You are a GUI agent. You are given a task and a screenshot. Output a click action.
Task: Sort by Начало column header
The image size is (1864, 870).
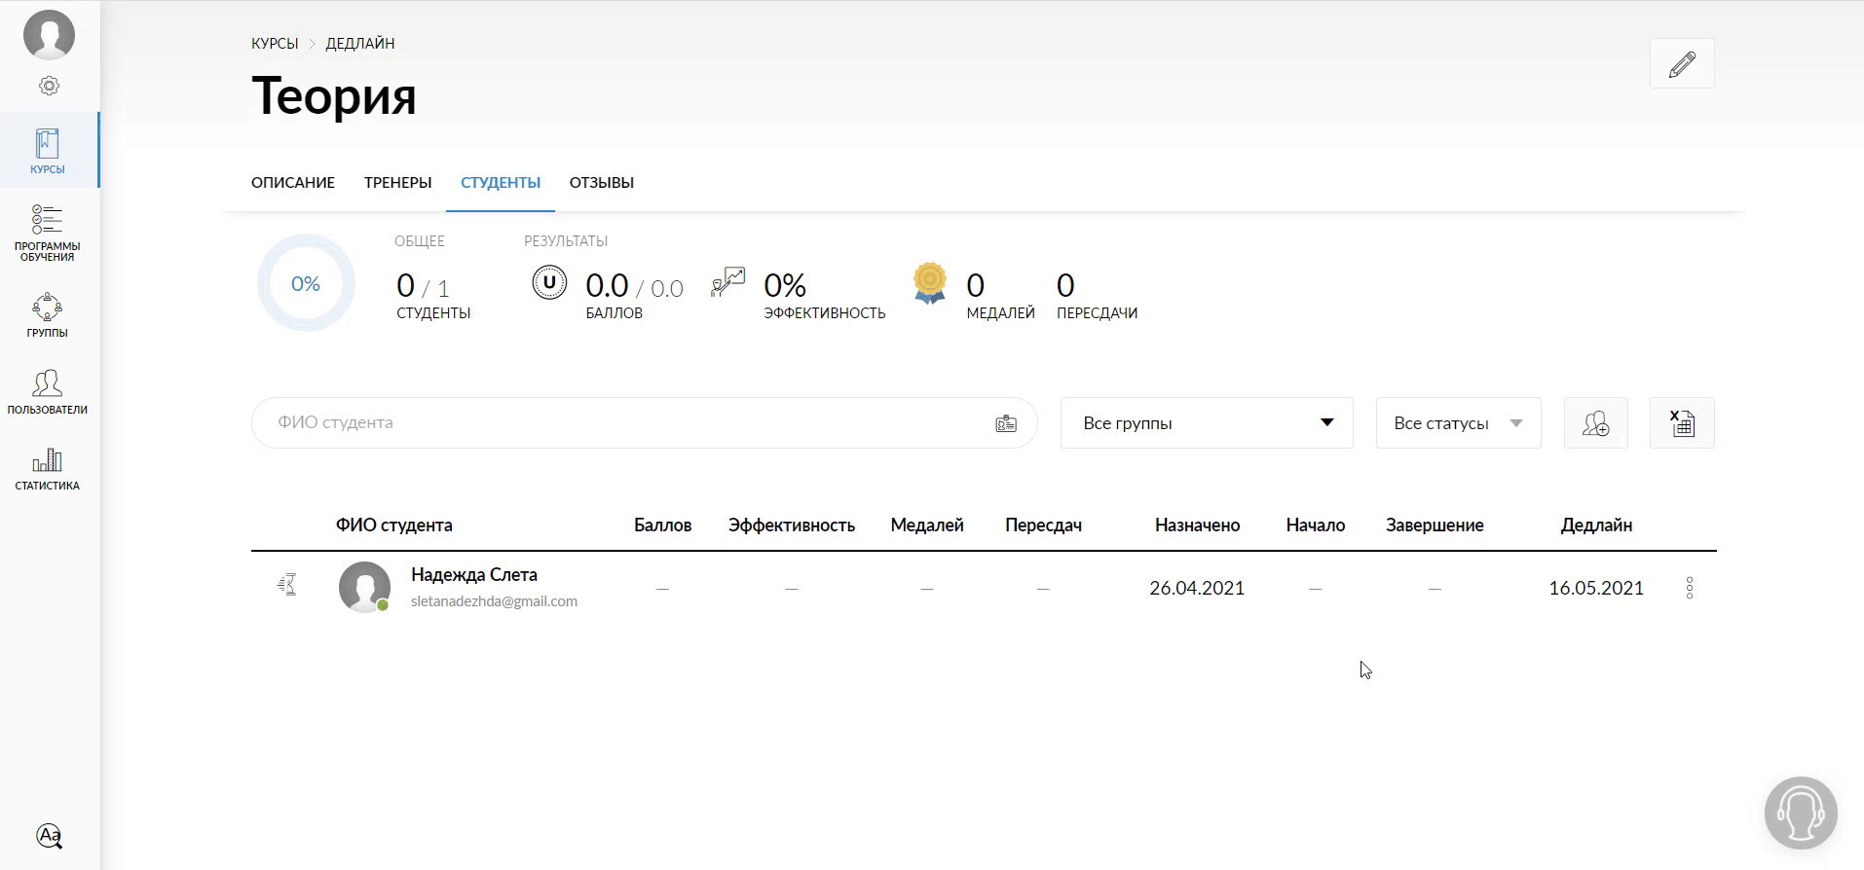coord(1315,526)
